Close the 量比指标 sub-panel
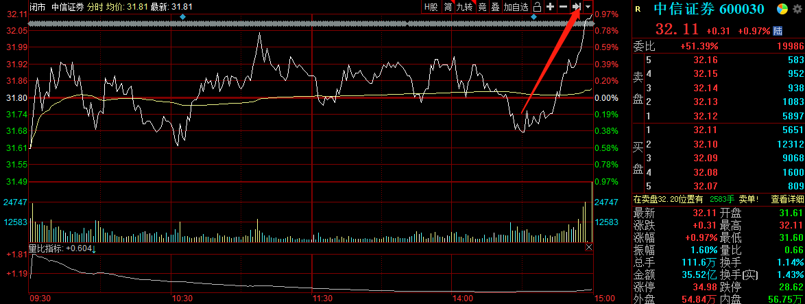Screen dimensions: 805x304 coord(589,248)
